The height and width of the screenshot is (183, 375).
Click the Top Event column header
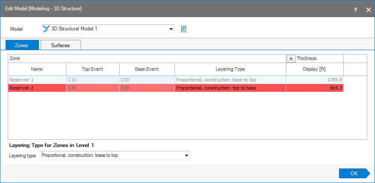click(x=93, y=69)
